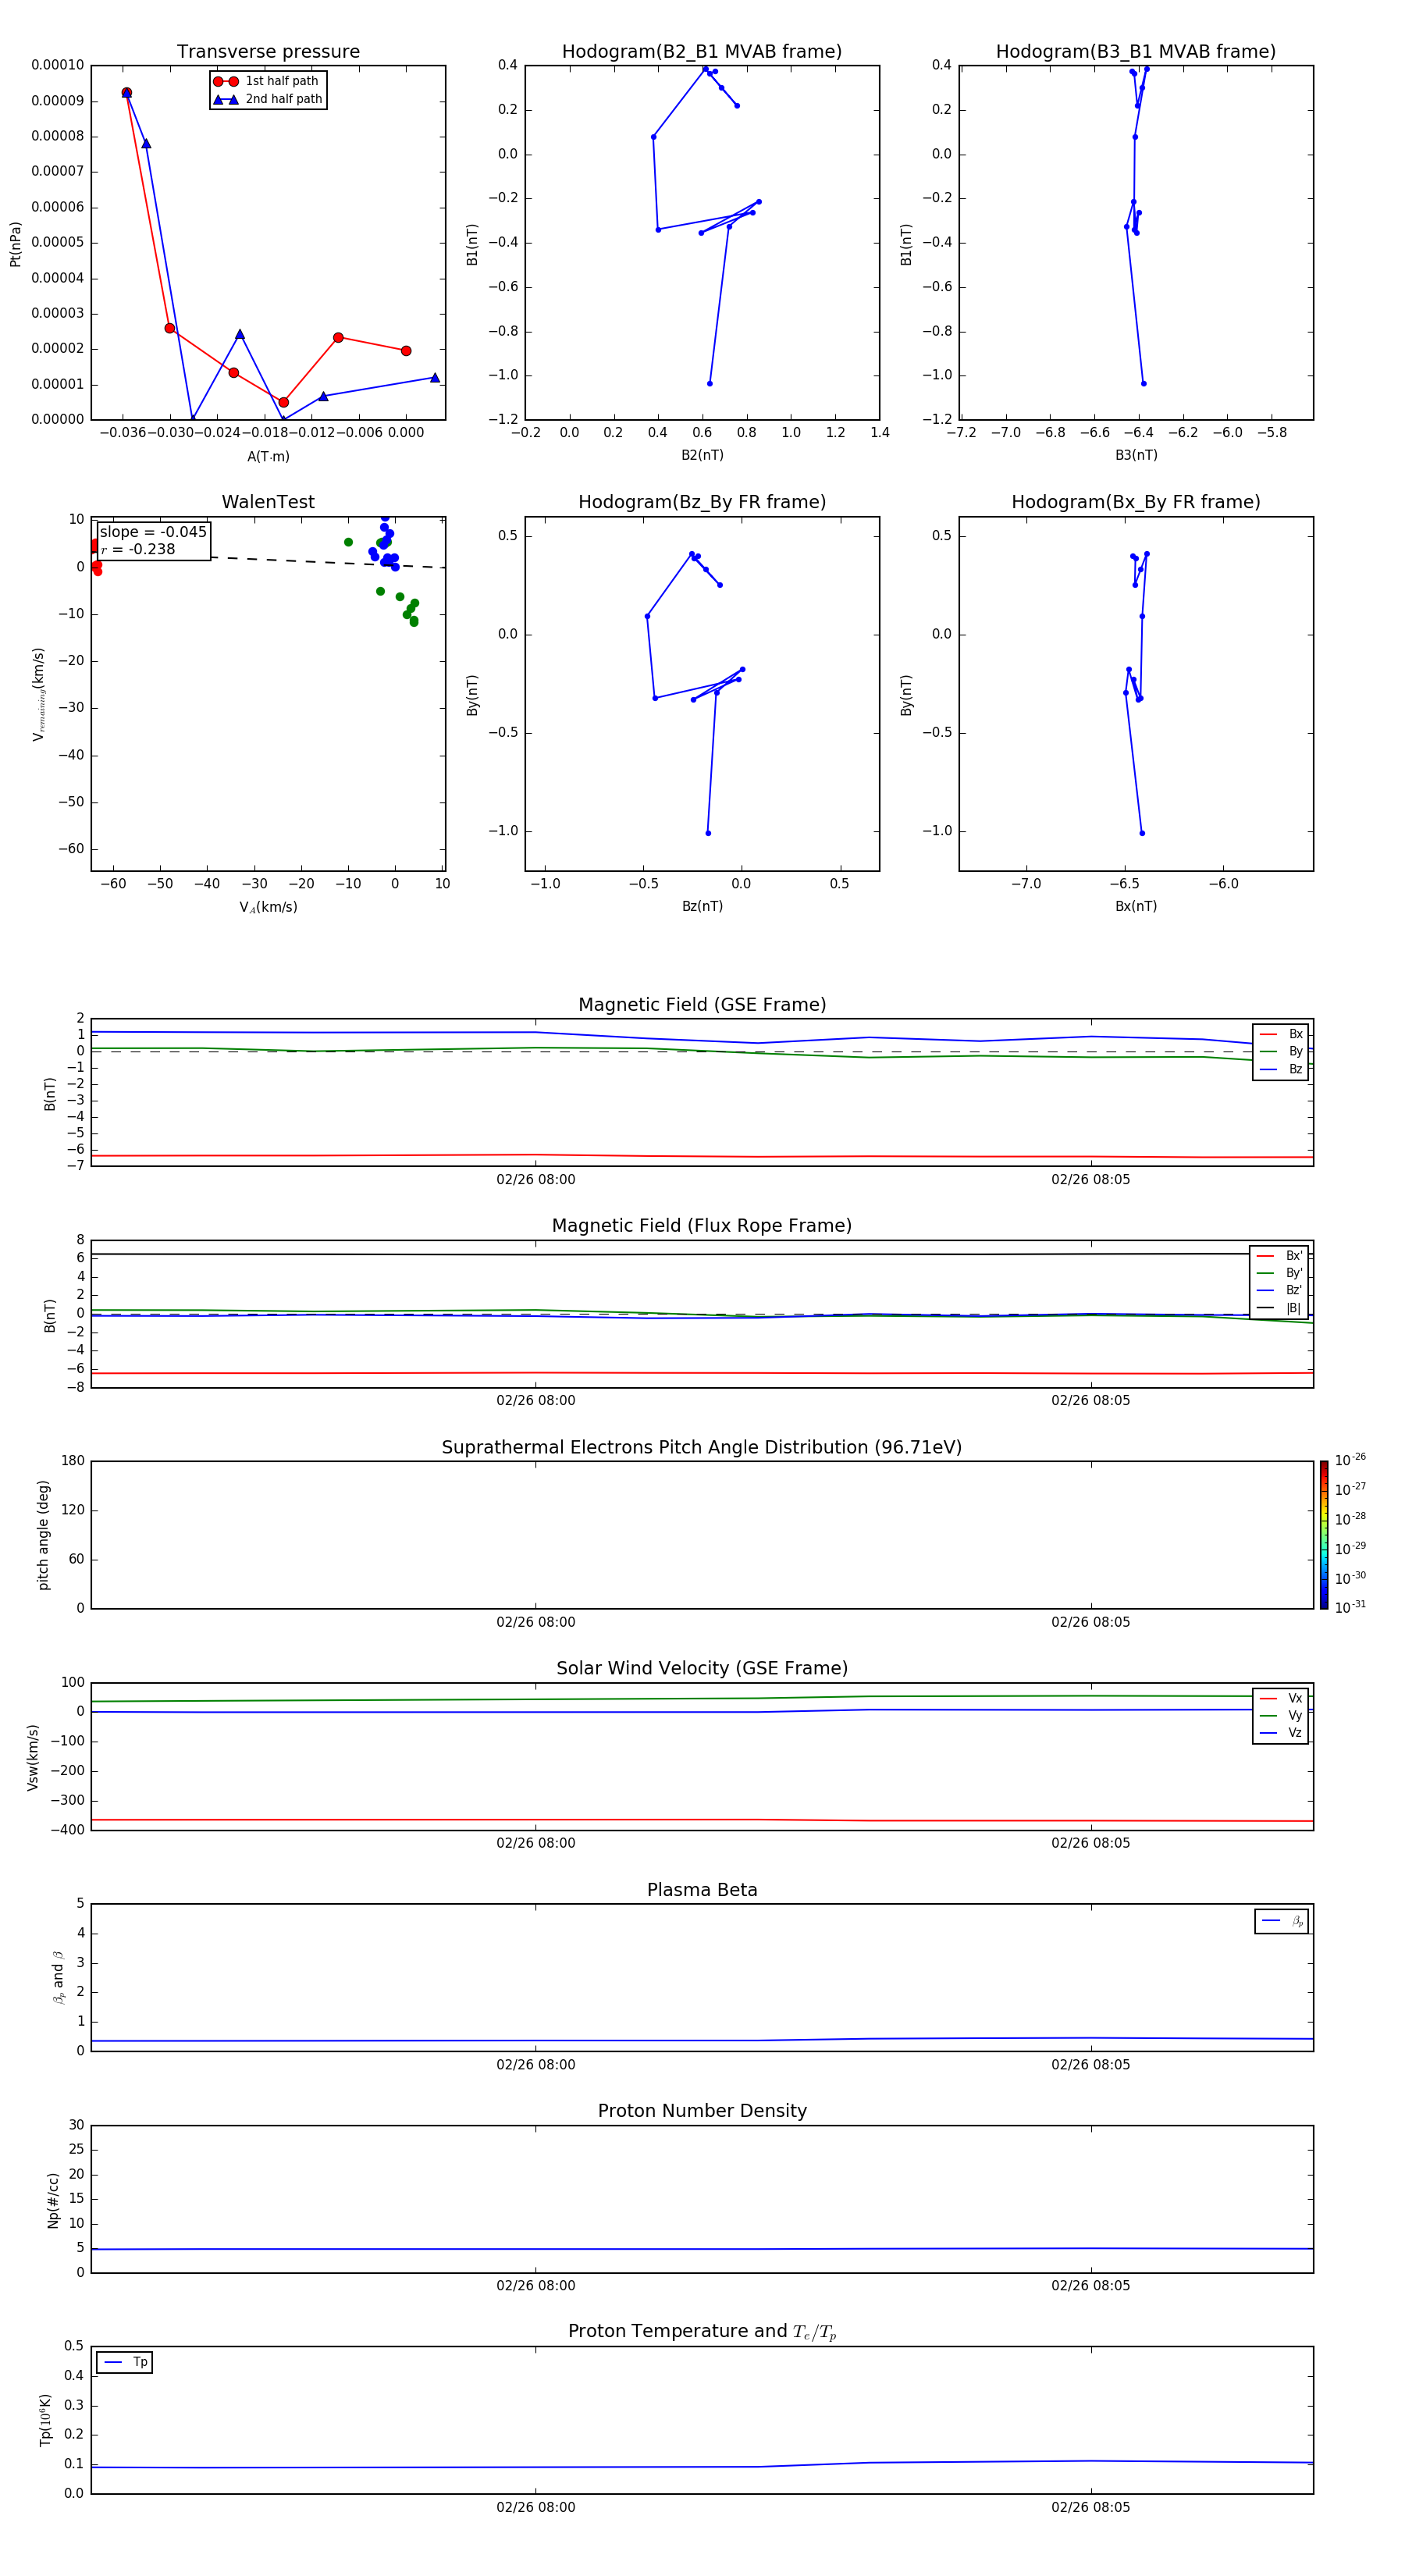
Task: Click "02/26 08:05" under Proton Temperature panel
Action: click(1090, 2507)
